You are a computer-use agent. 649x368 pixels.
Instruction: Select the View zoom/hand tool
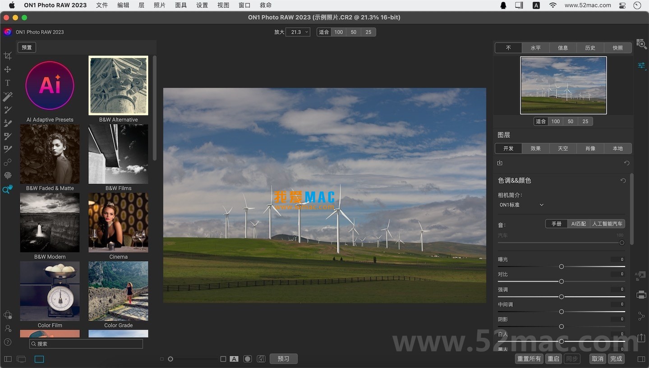[8, 189]
